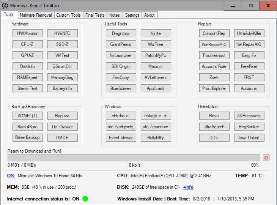Click GrantPerms
The width and height of the screenshot is (277, 205).
pos(121,44)
